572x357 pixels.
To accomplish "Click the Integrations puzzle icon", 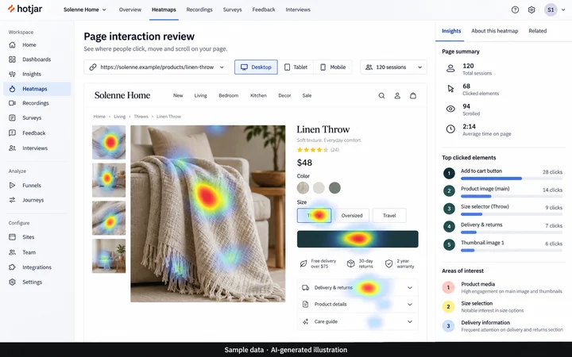I will [x=13, y=267].
